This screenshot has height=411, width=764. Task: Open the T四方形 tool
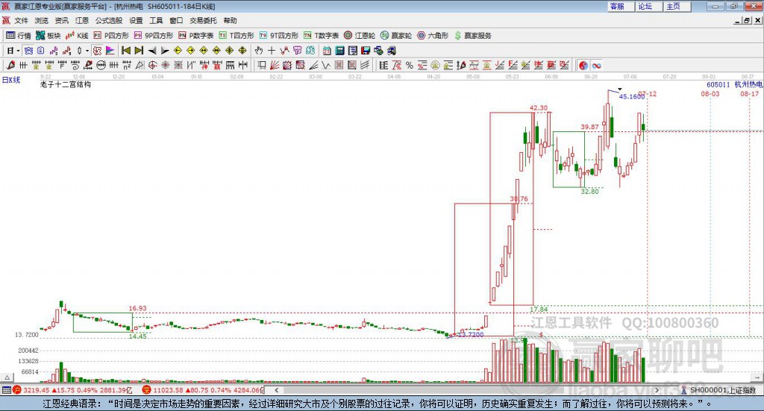(237, 36)
